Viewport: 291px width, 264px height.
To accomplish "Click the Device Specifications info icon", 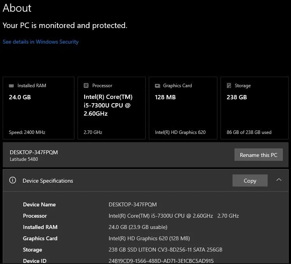I will [12, 180].
